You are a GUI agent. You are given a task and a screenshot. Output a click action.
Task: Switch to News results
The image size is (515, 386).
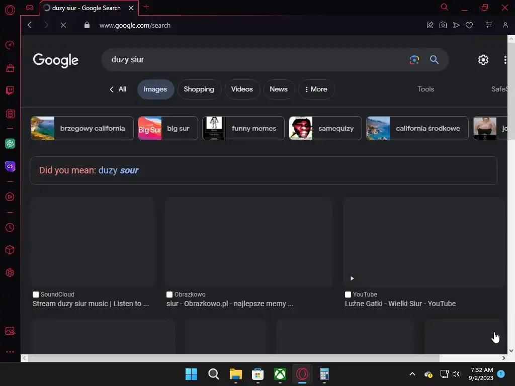pos(279,89)
